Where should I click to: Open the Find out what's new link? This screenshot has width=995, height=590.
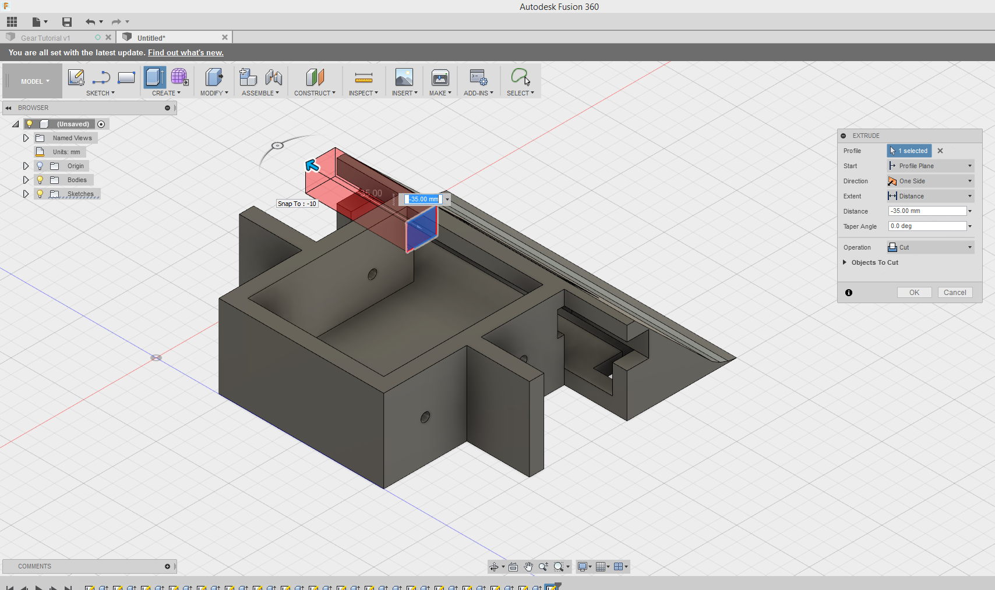185,52
